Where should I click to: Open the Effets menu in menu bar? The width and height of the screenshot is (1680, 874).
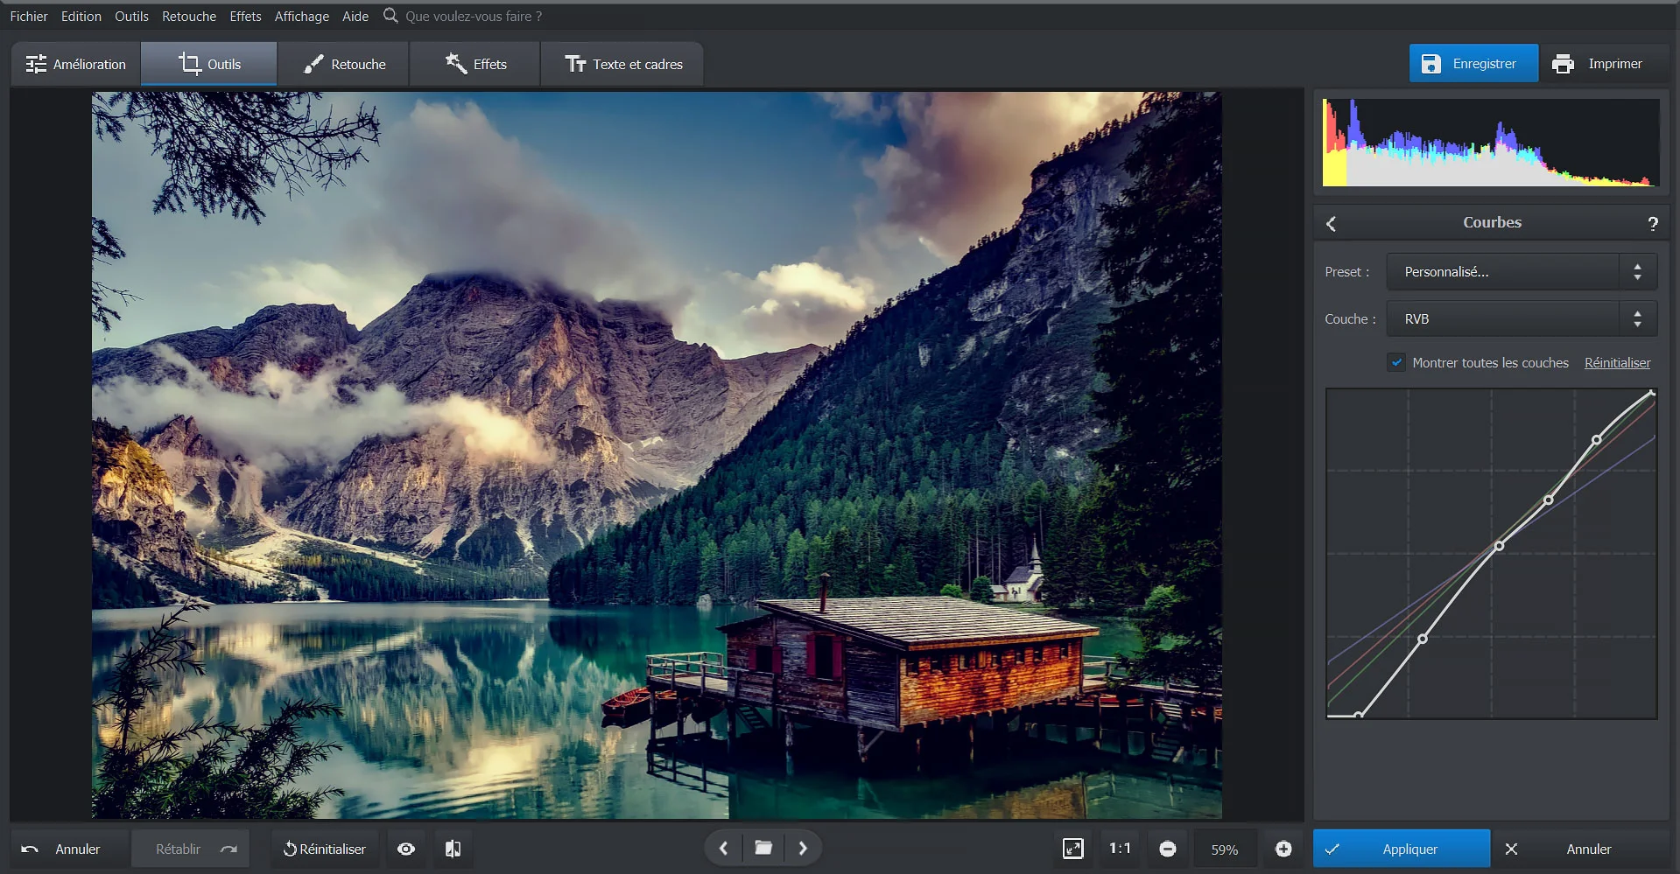click(x=245, y=16)
